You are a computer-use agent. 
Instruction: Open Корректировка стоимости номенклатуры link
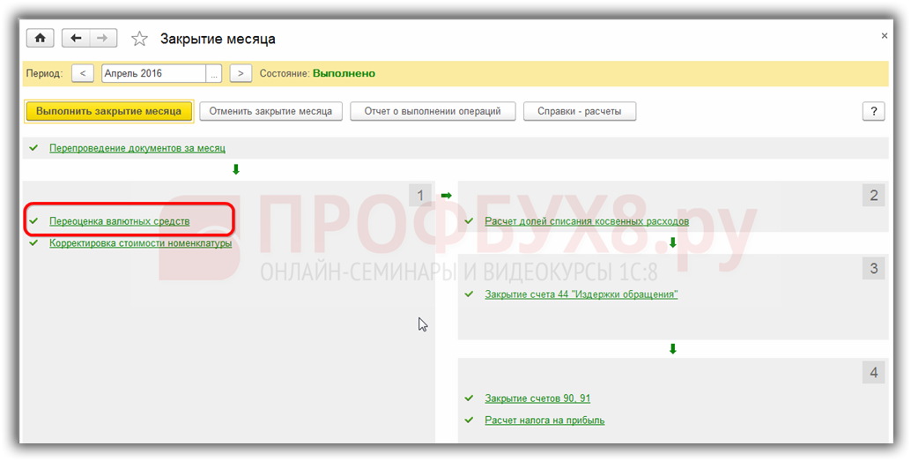click(141, 243)
